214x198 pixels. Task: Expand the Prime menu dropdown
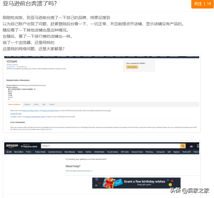pos(29,152)
